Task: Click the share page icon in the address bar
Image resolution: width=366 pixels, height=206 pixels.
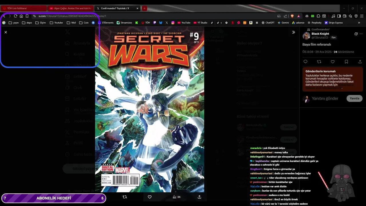Action: pyautogui.click(x=285, y=16)
